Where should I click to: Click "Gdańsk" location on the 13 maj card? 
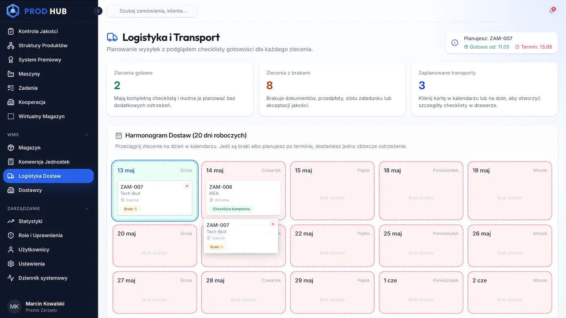(x=133, y=200)
